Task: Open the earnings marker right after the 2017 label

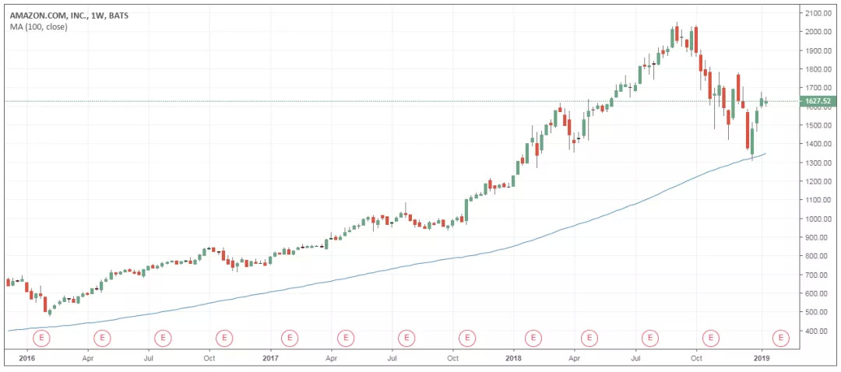Action: click(290, 338)
